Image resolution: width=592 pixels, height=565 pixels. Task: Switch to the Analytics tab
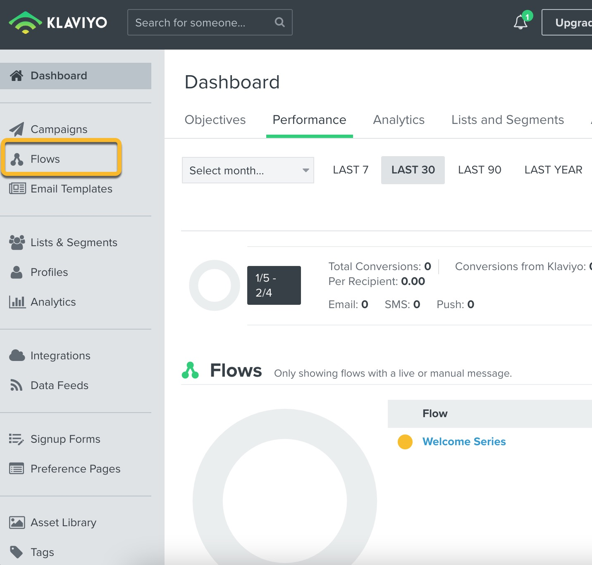(x=399, y=120)
